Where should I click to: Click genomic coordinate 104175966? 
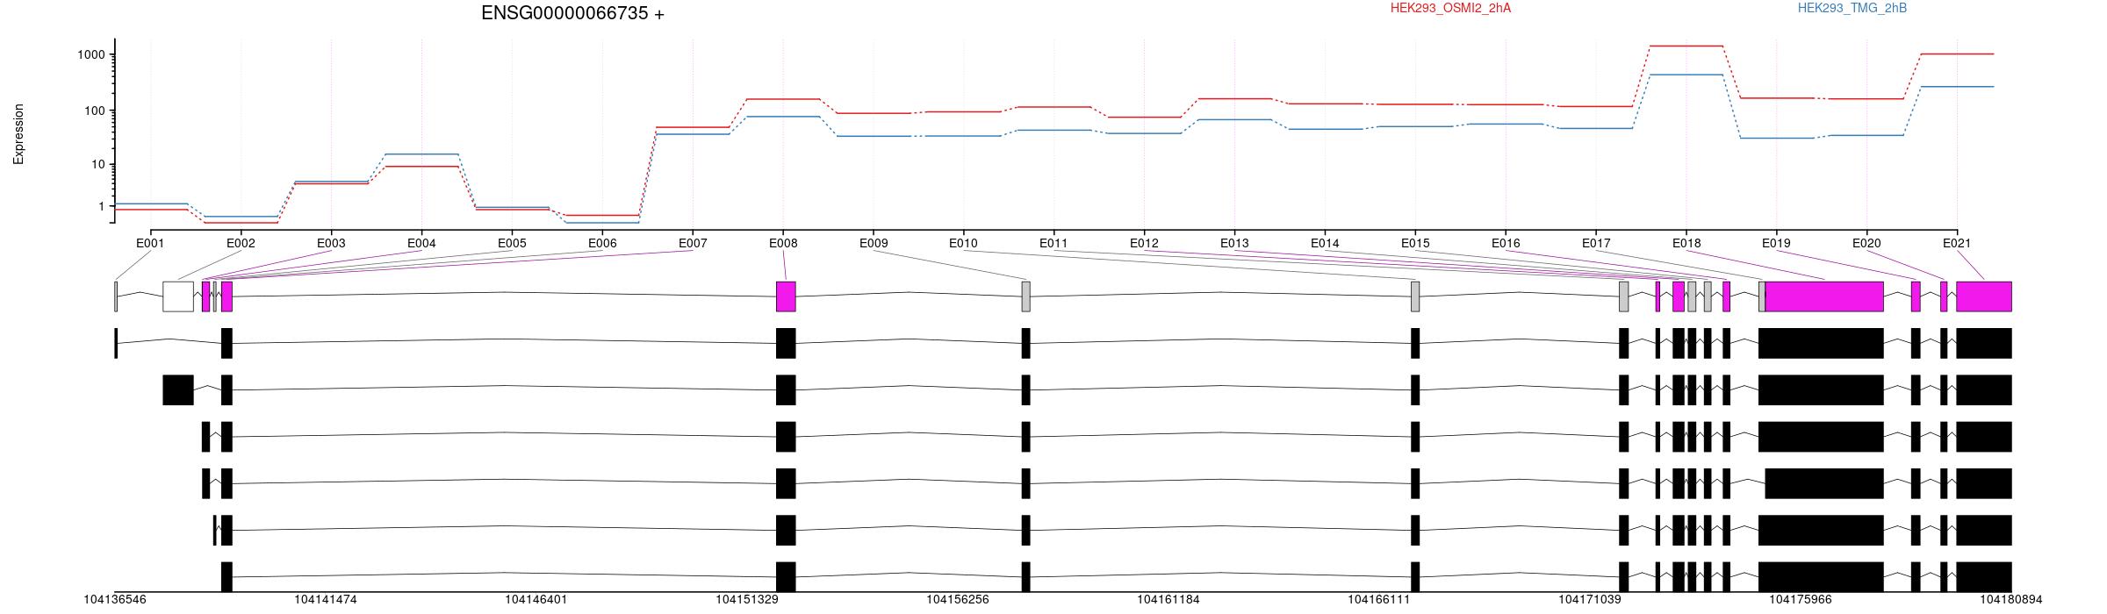pos(1801,600)
